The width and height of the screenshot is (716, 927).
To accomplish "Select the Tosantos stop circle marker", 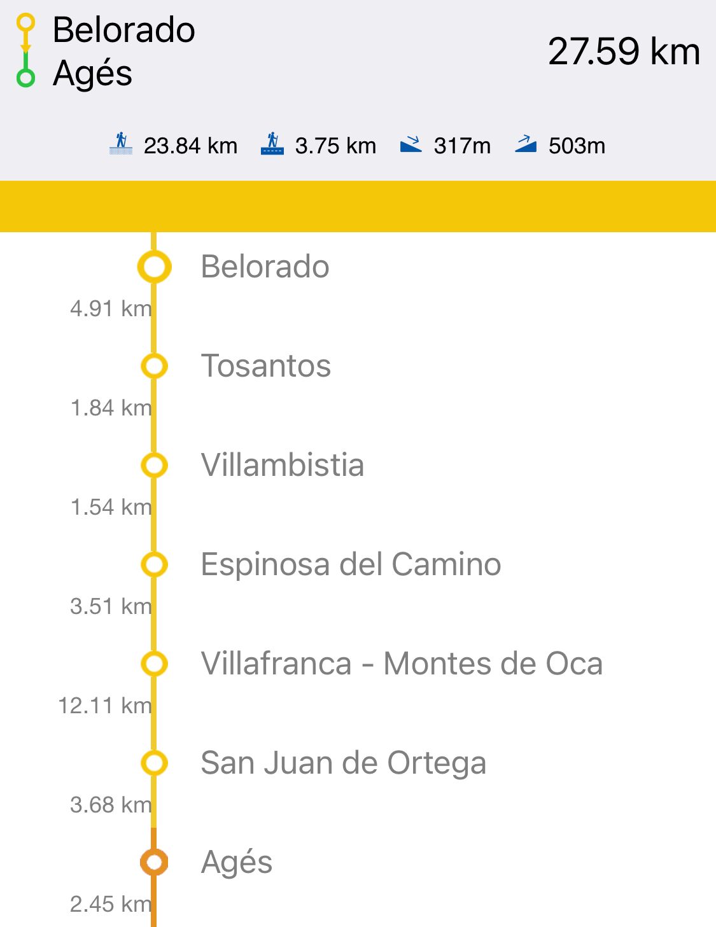I will tap(154, 366).
